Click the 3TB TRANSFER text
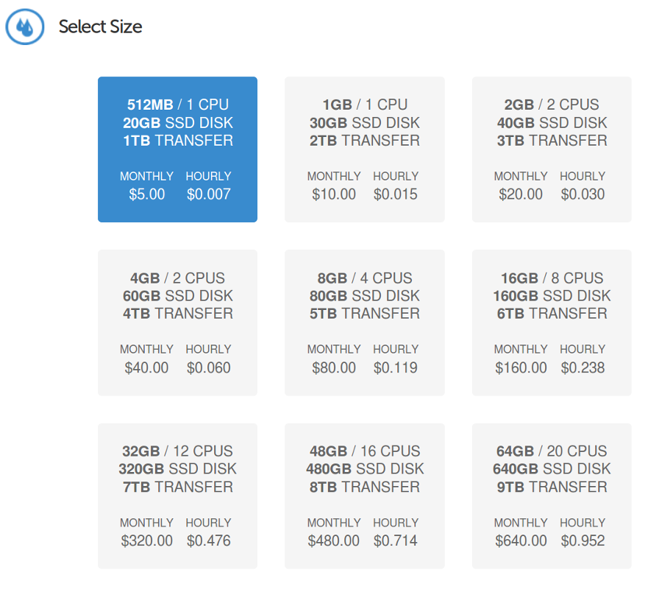 (552, 141)
